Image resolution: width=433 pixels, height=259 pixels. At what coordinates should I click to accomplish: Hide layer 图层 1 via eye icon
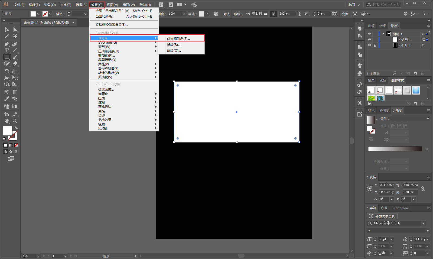pyautogui.click(x=369, y=34)
